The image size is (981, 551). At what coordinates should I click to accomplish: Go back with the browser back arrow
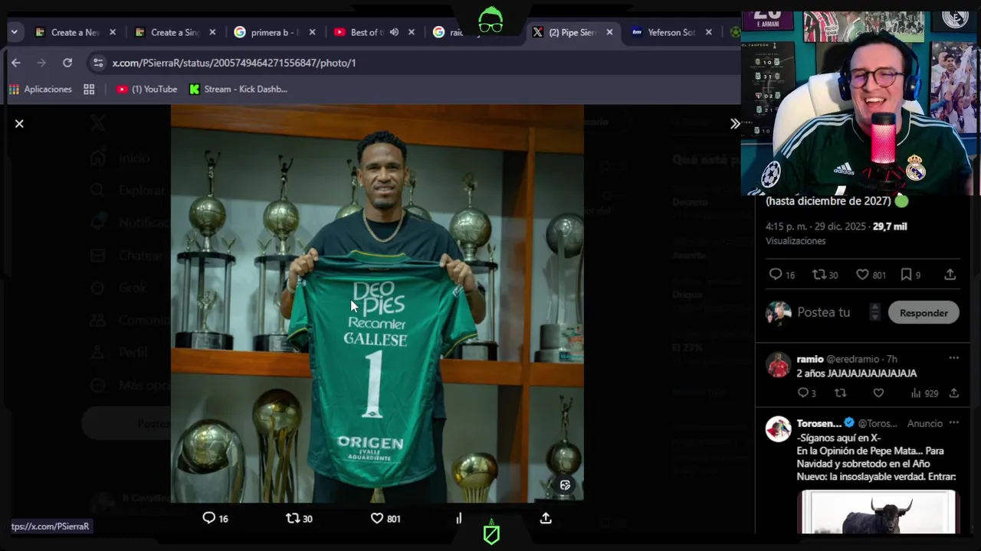point(16,63)
